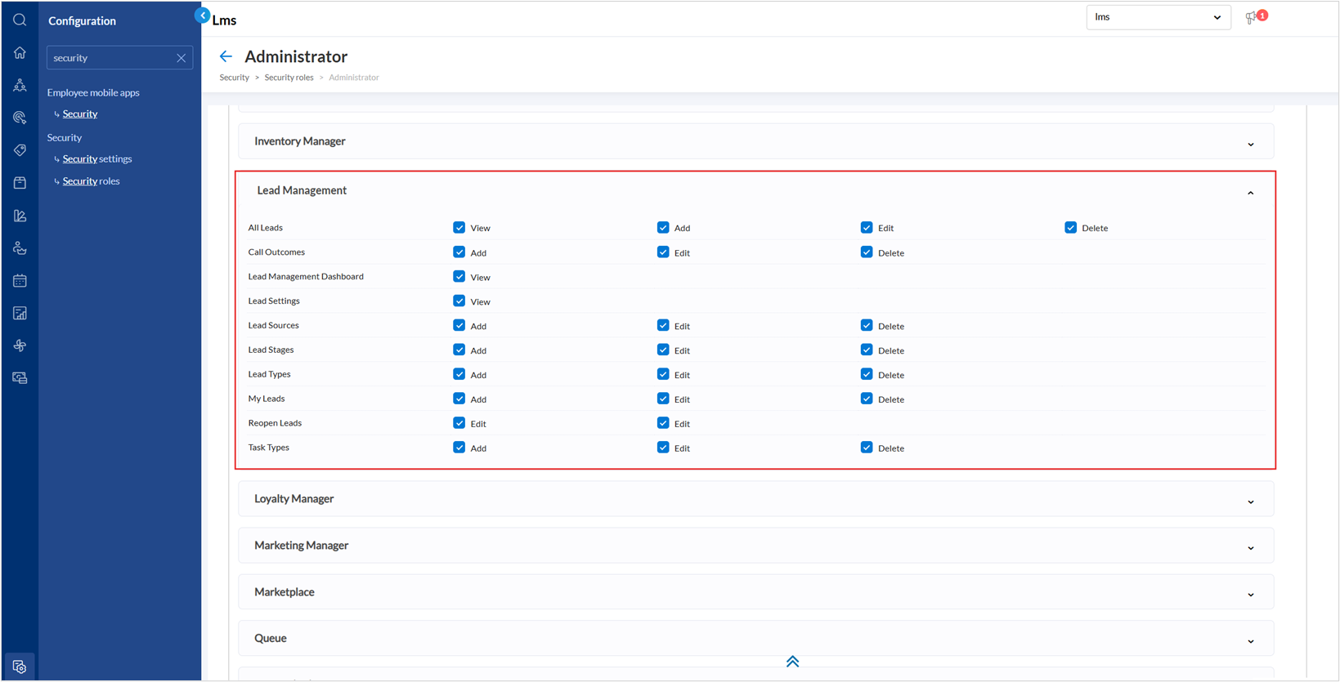This screenshot has width=1340, height=682.
Task: Open the calendar icon in left rail
Action: pos(20,281)
